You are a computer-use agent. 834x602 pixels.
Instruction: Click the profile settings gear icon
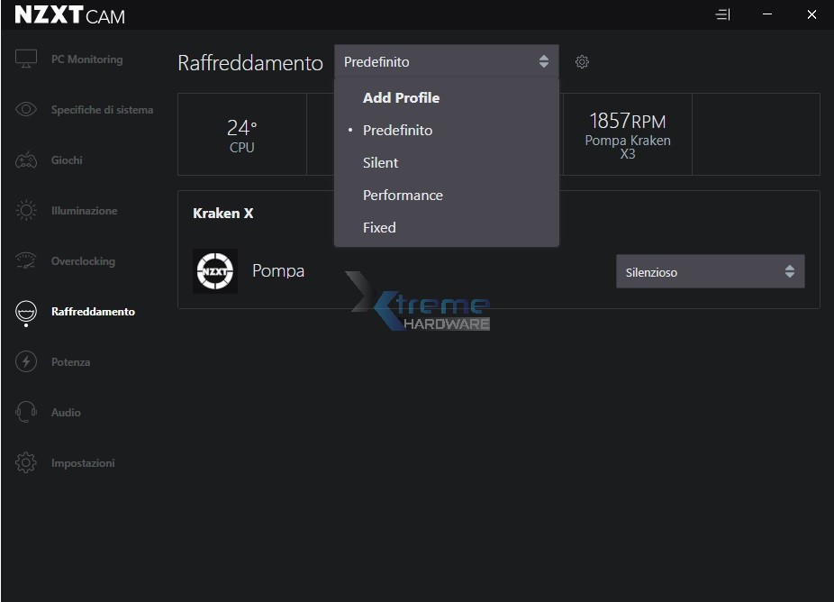coord(582,62)
